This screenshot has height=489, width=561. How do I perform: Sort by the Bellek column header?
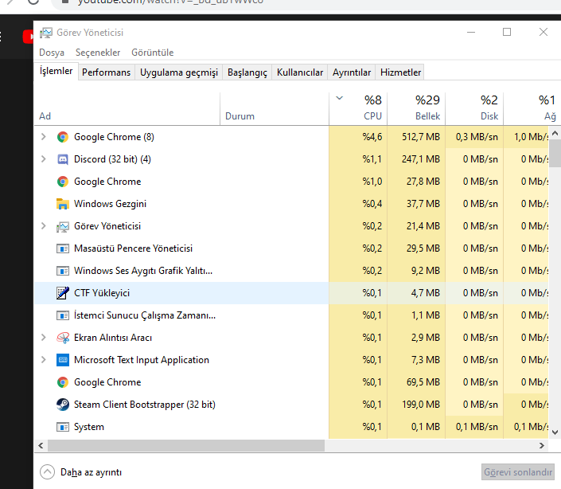coord(416,108)
